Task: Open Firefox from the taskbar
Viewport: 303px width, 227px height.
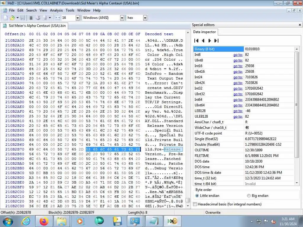Action: click(x=44, y=221)
